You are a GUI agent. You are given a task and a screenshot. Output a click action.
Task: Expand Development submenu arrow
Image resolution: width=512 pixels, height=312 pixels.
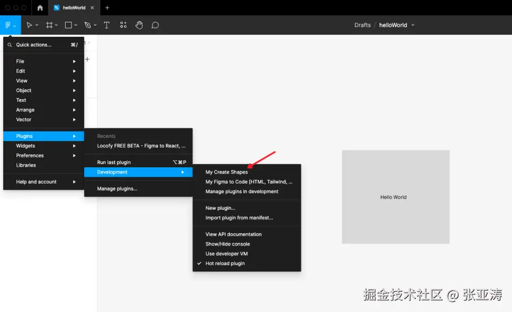183,172
